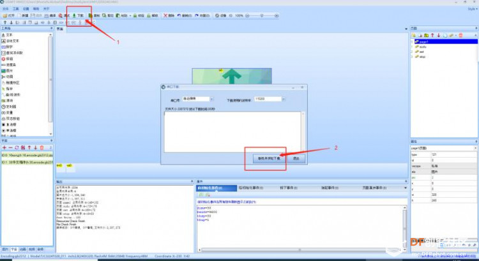The image size is (479, 261).
Task: Click the Paste (粘贴) toolbar button
Action: point(121,15)
